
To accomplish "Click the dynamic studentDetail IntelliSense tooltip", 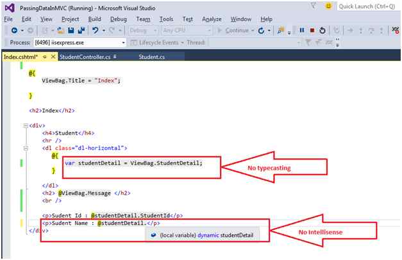I will pos(202,235).
